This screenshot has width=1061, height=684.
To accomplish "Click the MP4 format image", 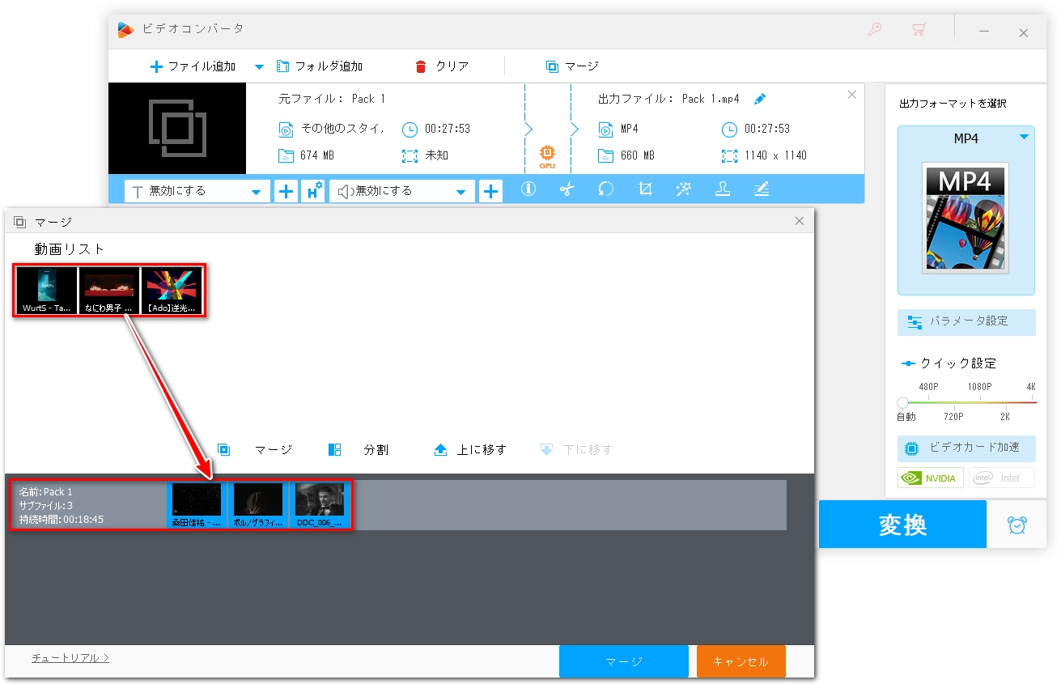I will [966, 219].
